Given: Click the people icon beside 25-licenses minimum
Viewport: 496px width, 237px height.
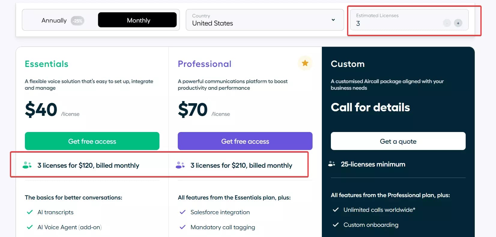Looking at the screenshot, I should [332, 164].
